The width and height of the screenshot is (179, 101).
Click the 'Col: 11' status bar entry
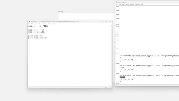[110, 87]
